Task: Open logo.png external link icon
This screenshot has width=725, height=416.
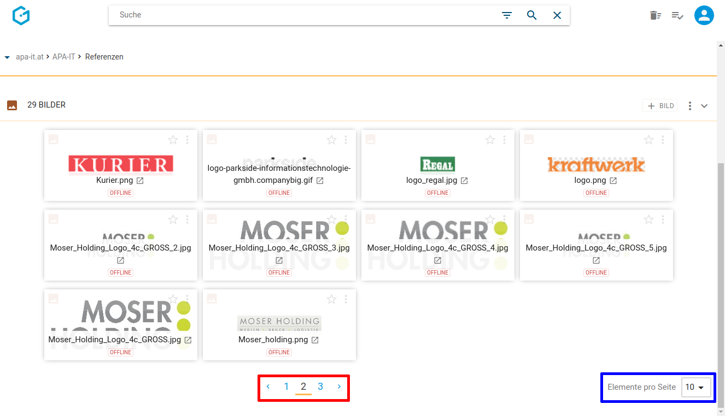Action: 613,181
